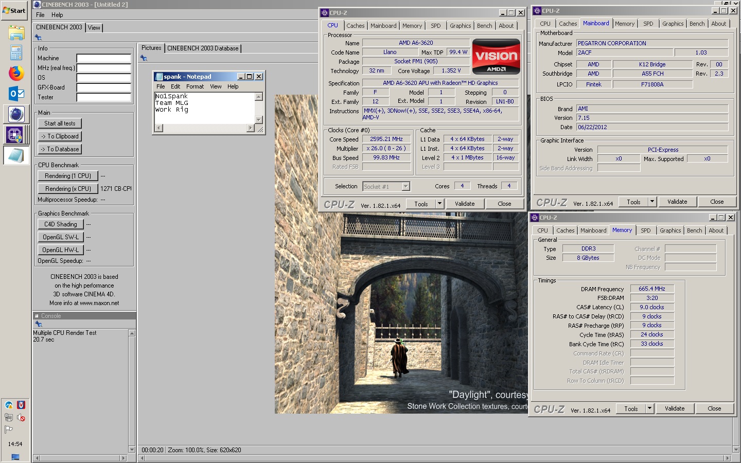Click CPU-Z Mainboard window title icon
Image resolution: width=741 pixels, height=463 pixels.
click(x=537, y=11)
